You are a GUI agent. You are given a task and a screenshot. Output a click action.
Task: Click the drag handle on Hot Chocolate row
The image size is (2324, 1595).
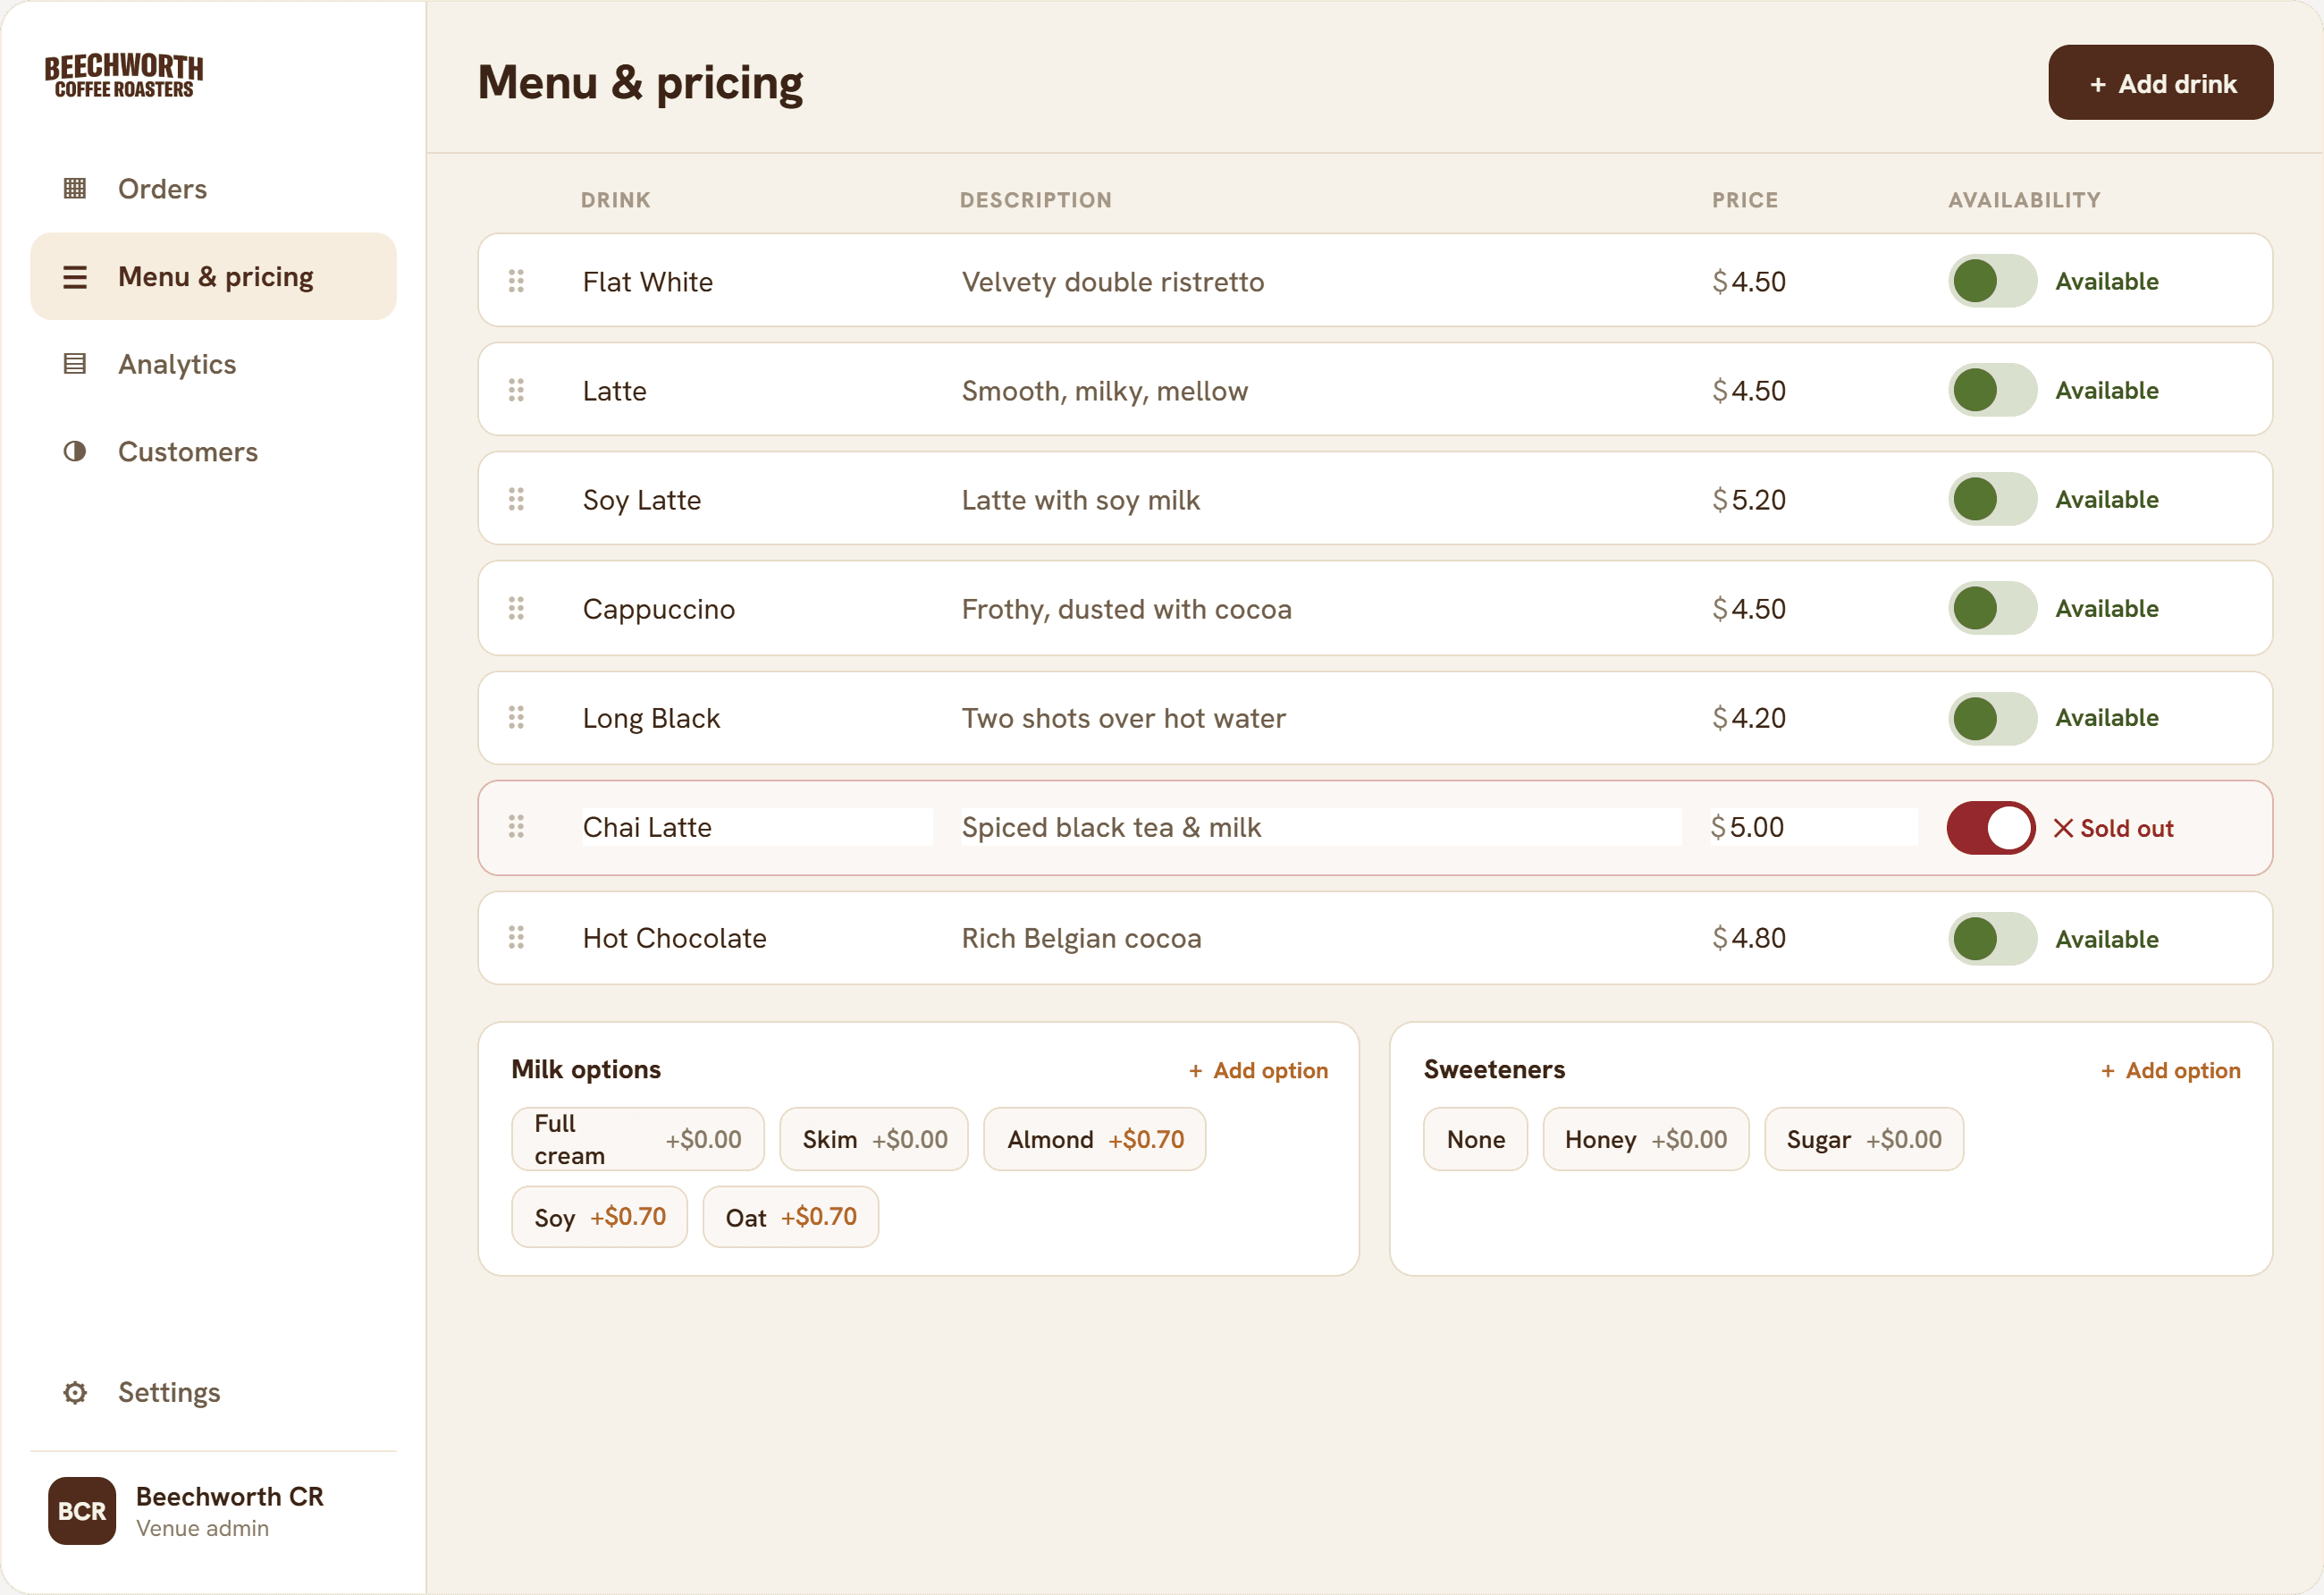516,938
